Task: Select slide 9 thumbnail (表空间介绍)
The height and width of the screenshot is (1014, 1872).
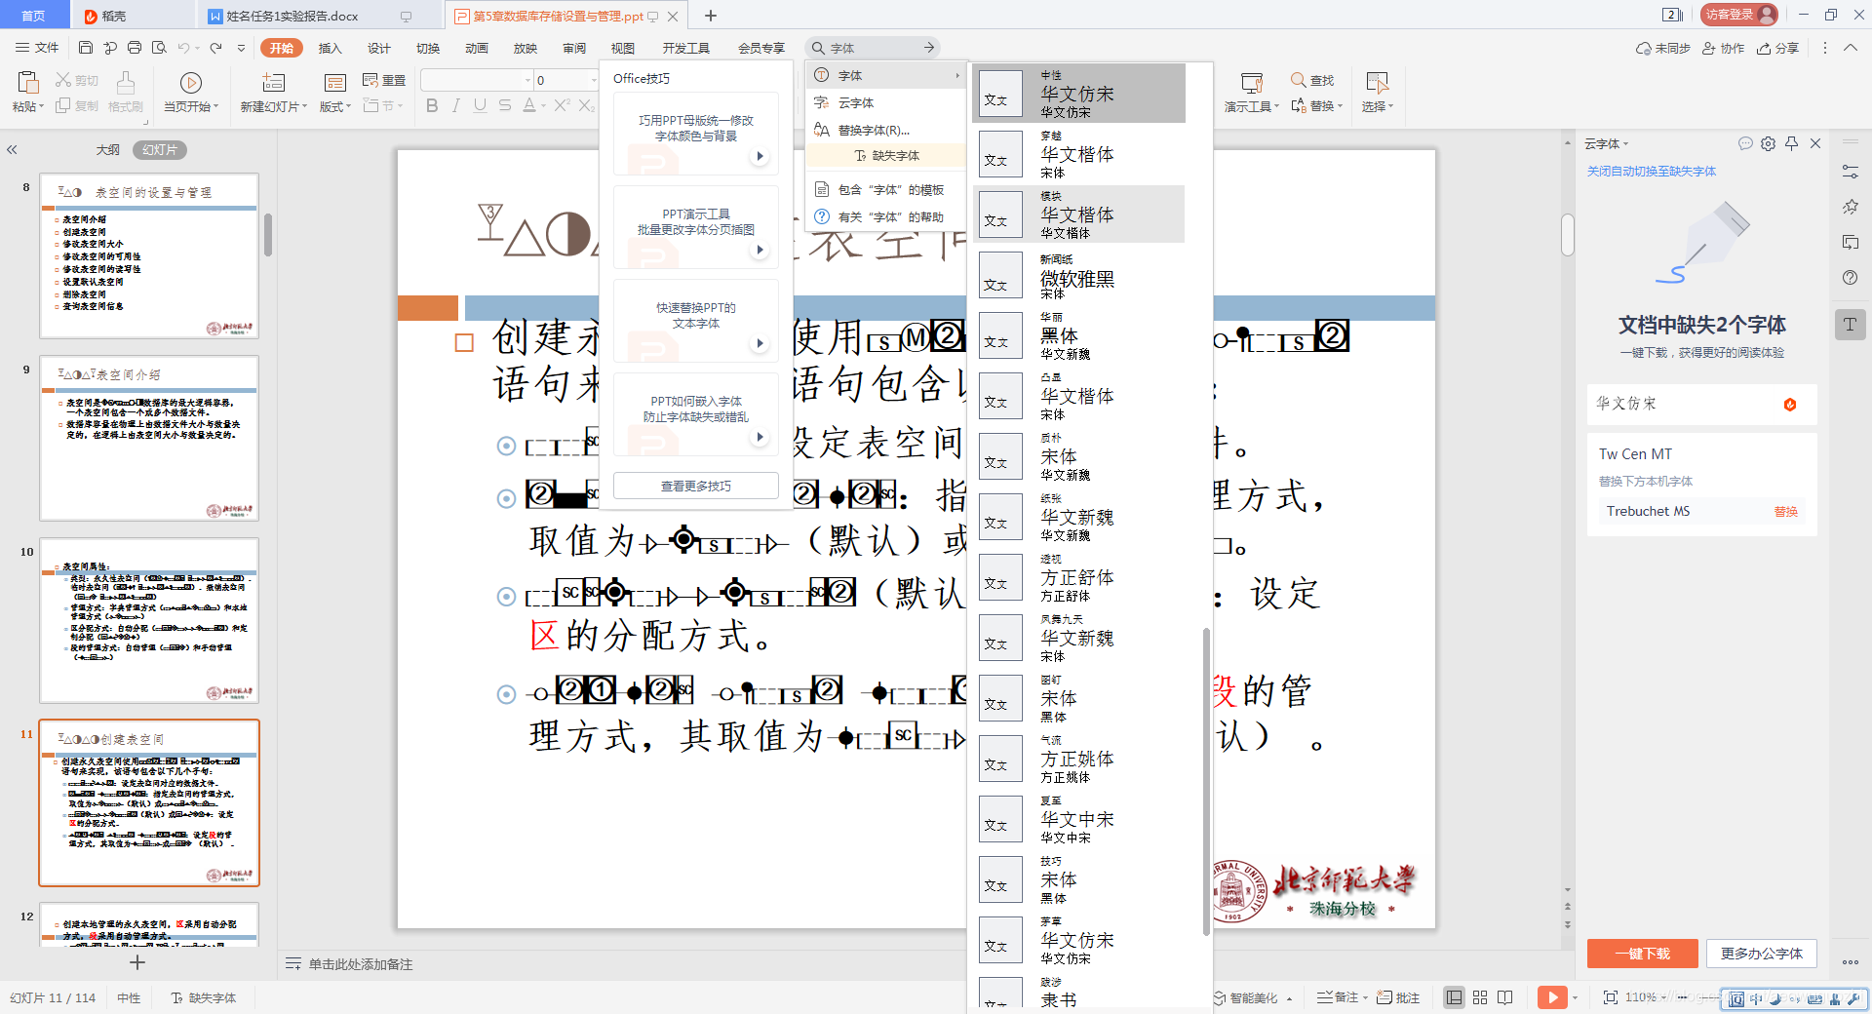Action: [x=149, y=438]
